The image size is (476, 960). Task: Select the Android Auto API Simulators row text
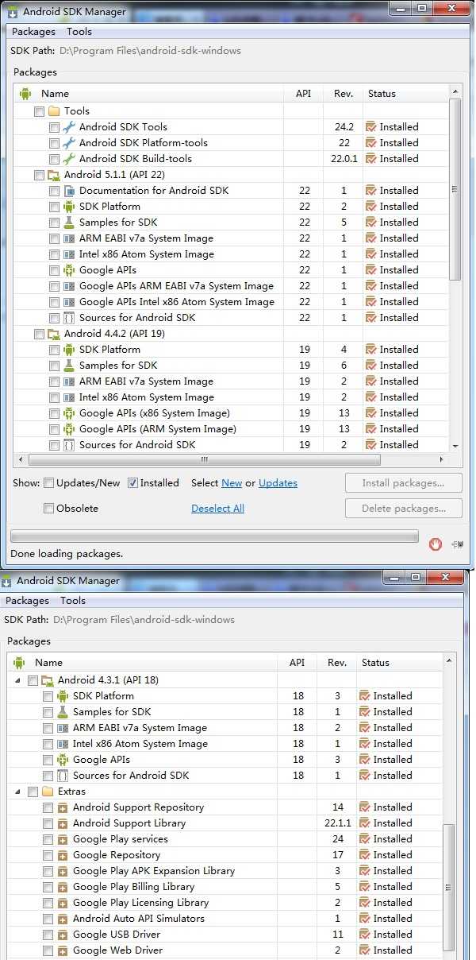click(139, 919)
